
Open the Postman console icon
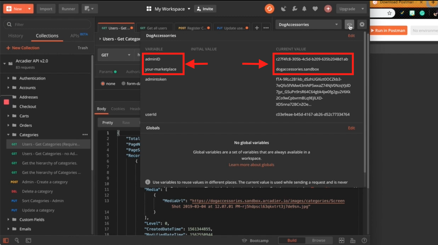point(28,240)
